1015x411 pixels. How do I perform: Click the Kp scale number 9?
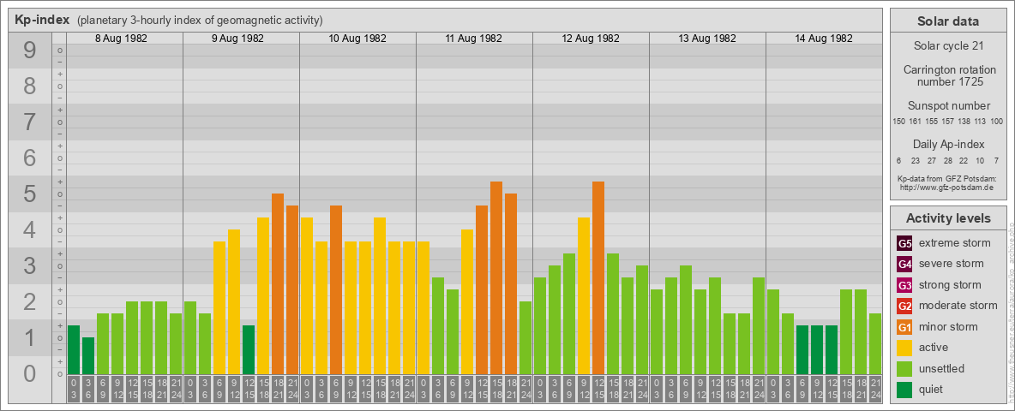(x=30, y=51)
